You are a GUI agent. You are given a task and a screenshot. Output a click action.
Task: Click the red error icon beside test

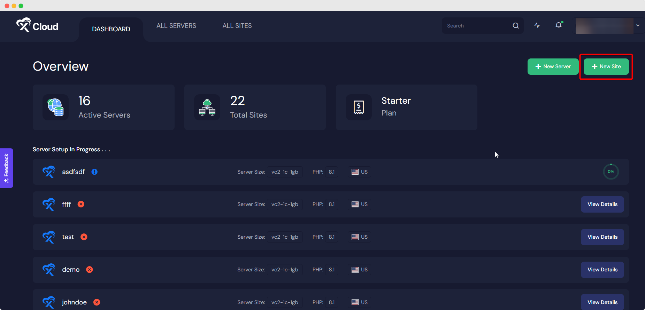pos(84,237)
